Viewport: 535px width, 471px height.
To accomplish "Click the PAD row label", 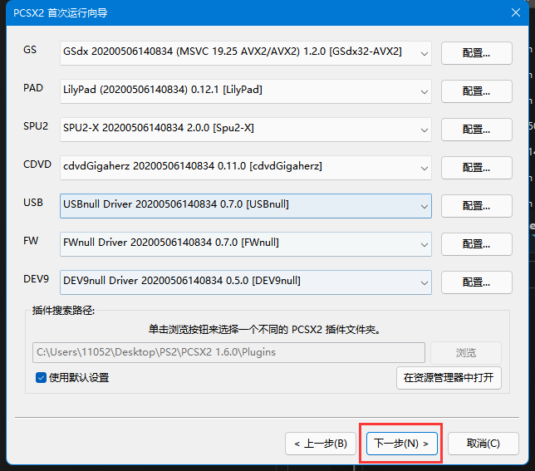I will [x=33, y=88].
